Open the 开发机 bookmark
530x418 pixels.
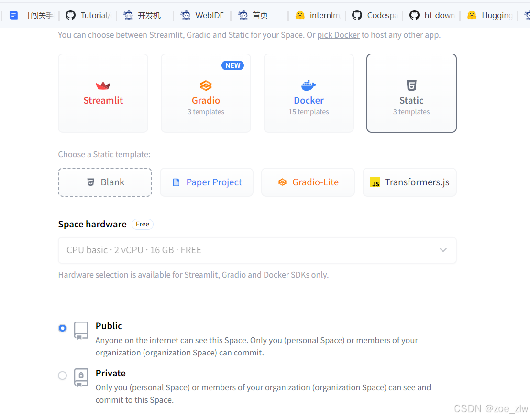pos(142,15)
